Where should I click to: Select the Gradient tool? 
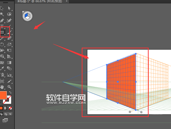click(x=9, y=63)
